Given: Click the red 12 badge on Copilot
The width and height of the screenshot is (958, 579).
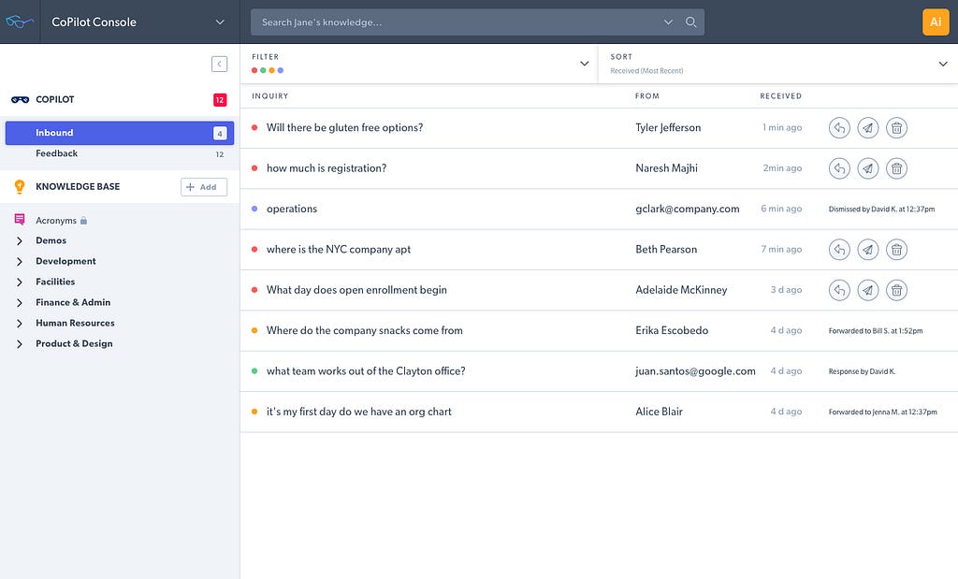Looking at the screenshot, I should 220,99.
